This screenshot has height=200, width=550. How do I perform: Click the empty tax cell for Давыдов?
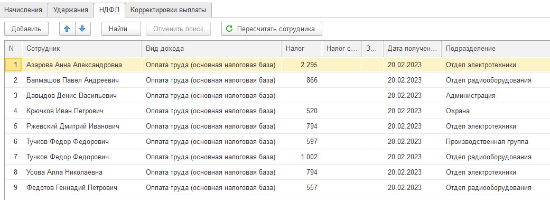(302, 96)
